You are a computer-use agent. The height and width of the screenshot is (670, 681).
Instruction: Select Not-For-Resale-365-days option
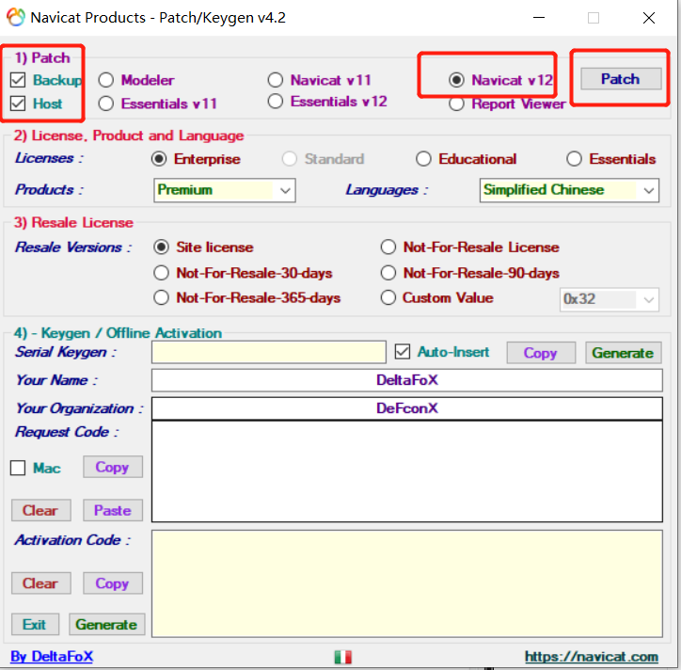click(x=161, y=297)
